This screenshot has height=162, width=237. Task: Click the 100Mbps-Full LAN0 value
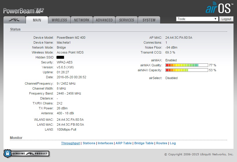[x=66, y=129]
